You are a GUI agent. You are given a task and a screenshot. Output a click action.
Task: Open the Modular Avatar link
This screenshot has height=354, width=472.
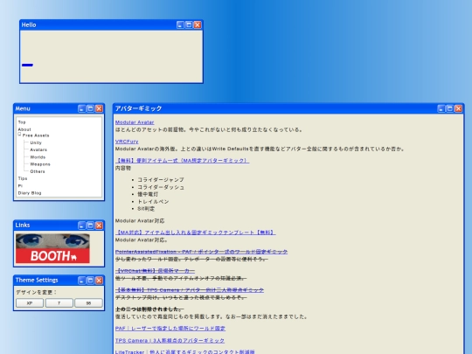click(x=135, y=122)
